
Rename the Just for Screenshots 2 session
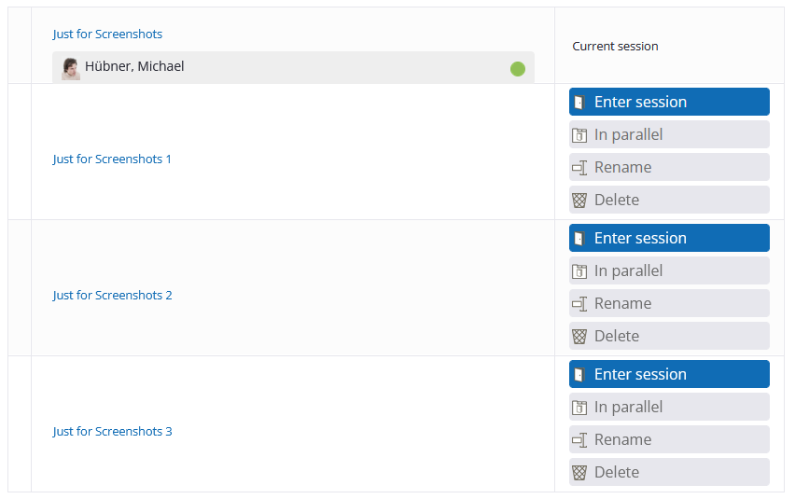pos(669,303)
